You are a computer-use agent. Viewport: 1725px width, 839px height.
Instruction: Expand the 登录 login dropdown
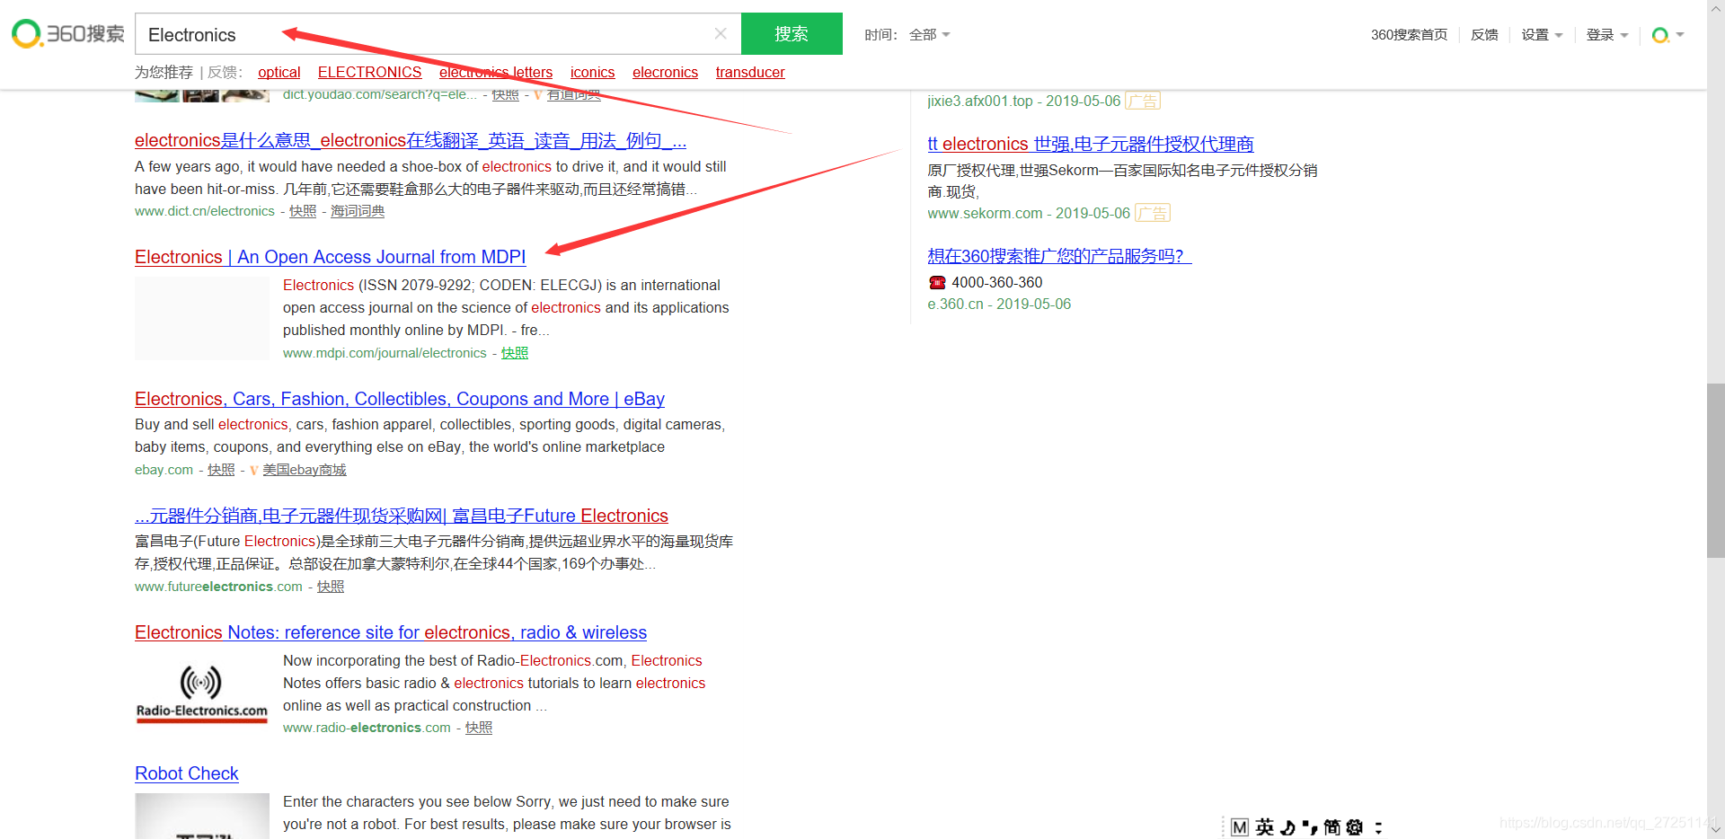(1607, 35)
